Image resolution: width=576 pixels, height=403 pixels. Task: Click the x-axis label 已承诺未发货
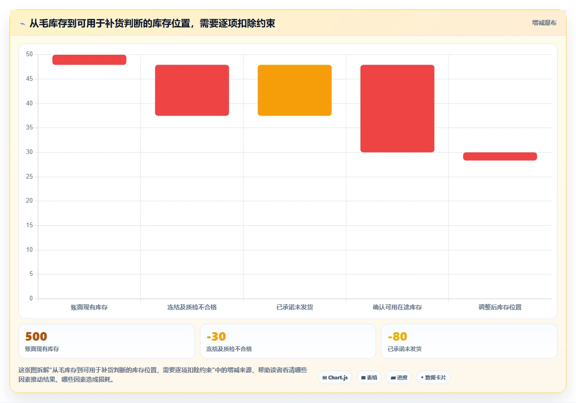click(294, 307)
